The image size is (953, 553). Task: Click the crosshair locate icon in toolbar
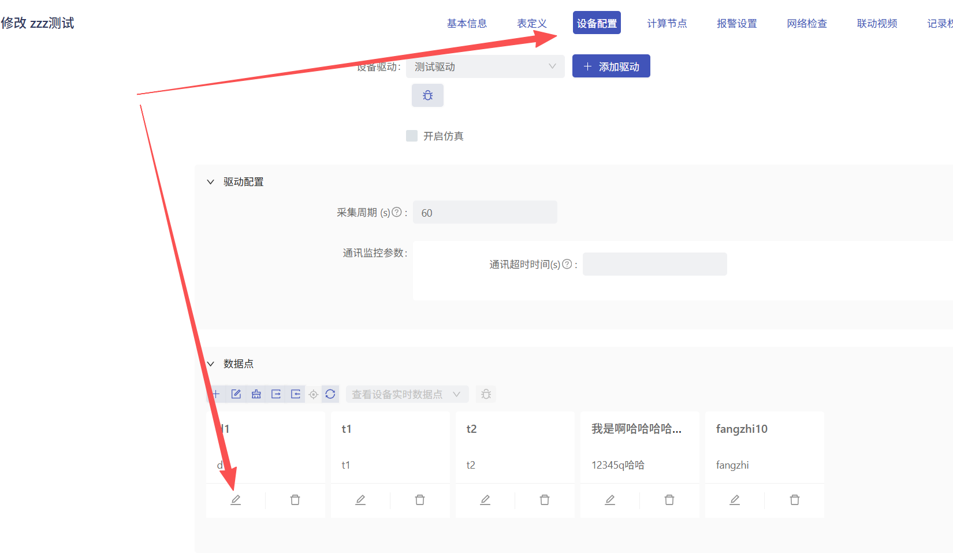click(313, 394)
